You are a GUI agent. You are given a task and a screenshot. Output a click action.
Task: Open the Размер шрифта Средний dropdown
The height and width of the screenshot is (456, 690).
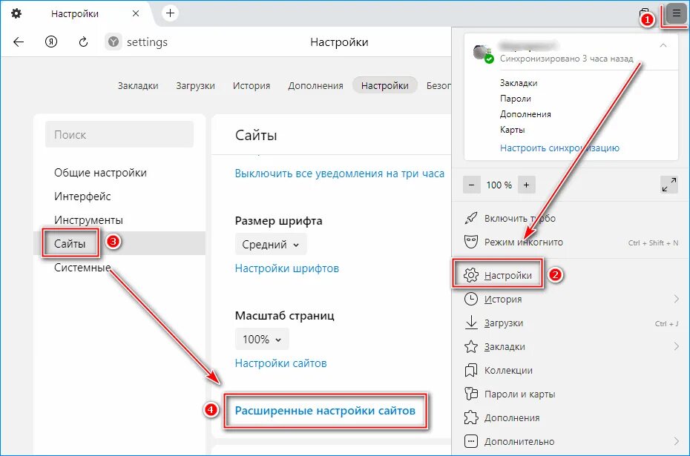271,245
